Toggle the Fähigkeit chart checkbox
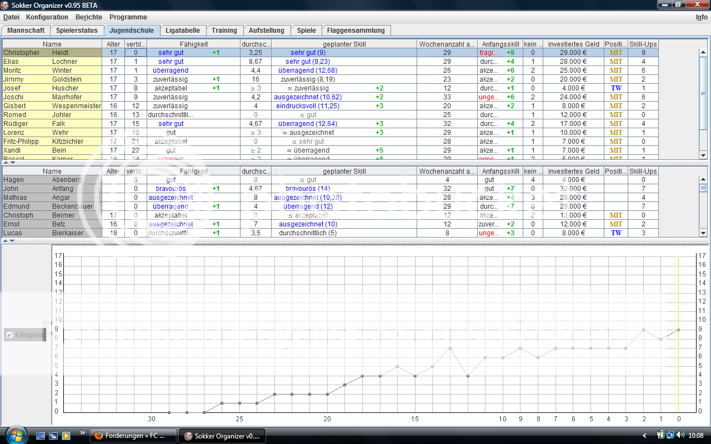Viewport: 711px width, 444px height. (9, 335)
